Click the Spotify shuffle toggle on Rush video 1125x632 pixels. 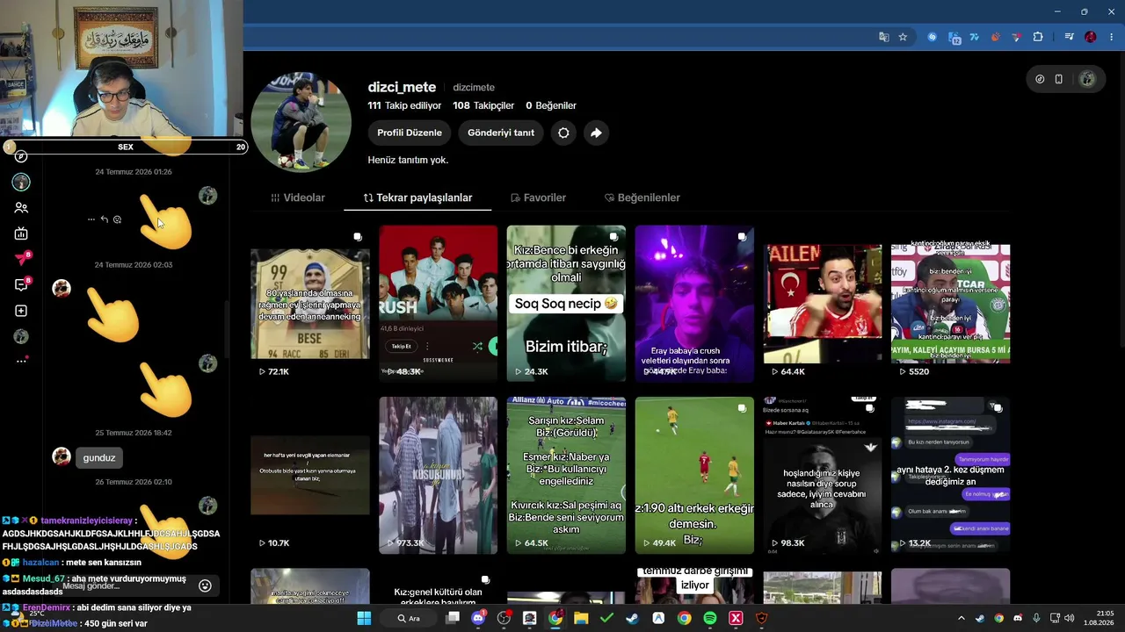tap(477, 347)
